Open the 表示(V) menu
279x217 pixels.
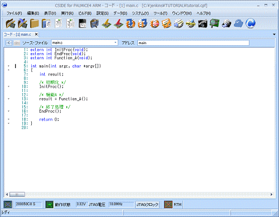50,13
